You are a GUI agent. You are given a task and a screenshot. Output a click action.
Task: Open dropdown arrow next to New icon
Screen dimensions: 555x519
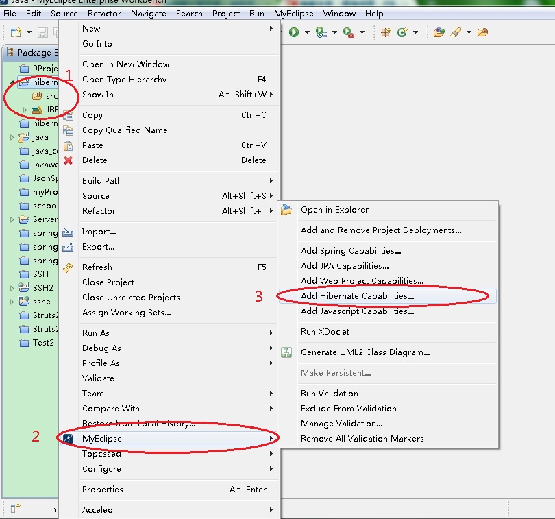29,33
